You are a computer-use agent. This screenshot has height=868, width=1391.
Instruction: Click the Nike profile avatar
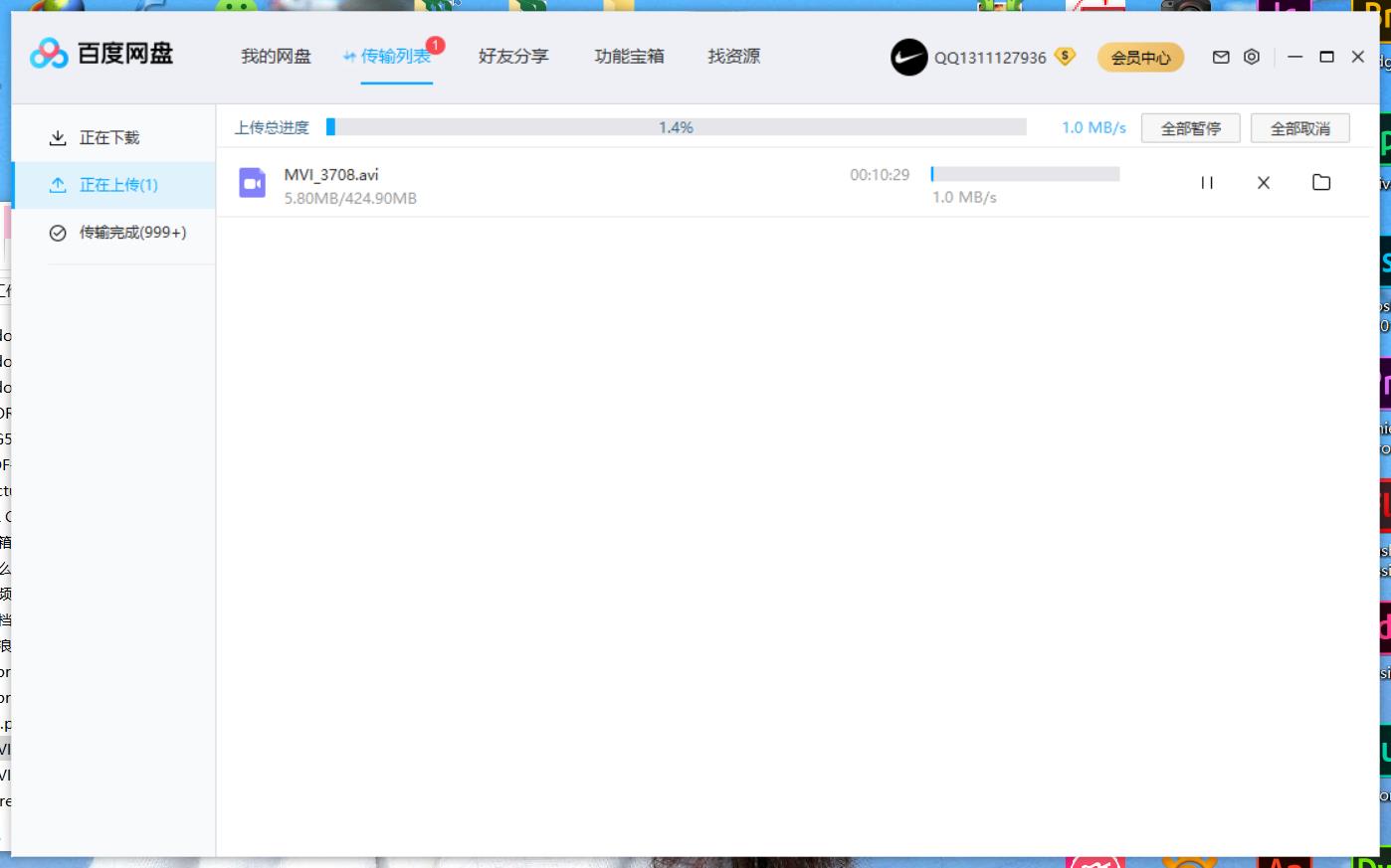pos(907,57)
